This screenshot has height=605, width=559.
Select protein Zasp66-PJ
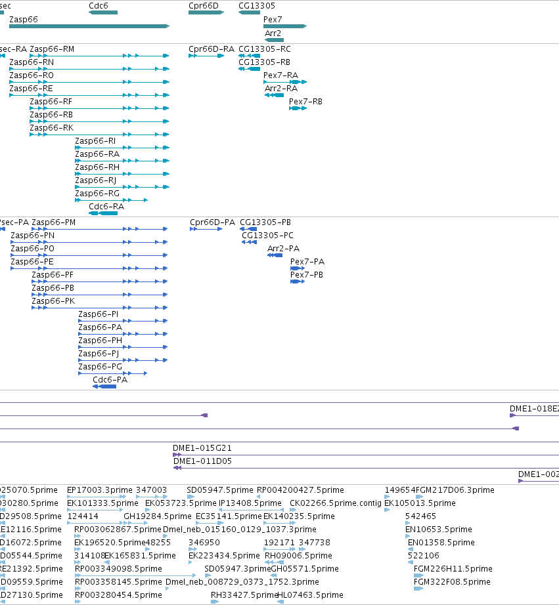pyautogui.click(x=123, y=360)
